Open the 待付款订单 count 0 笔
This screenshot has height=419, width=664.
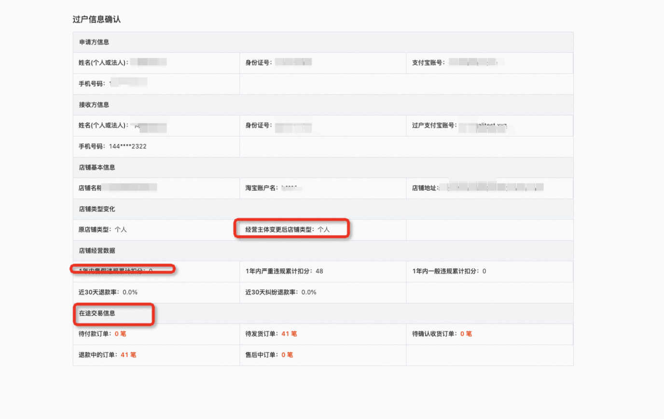point(120,334)
